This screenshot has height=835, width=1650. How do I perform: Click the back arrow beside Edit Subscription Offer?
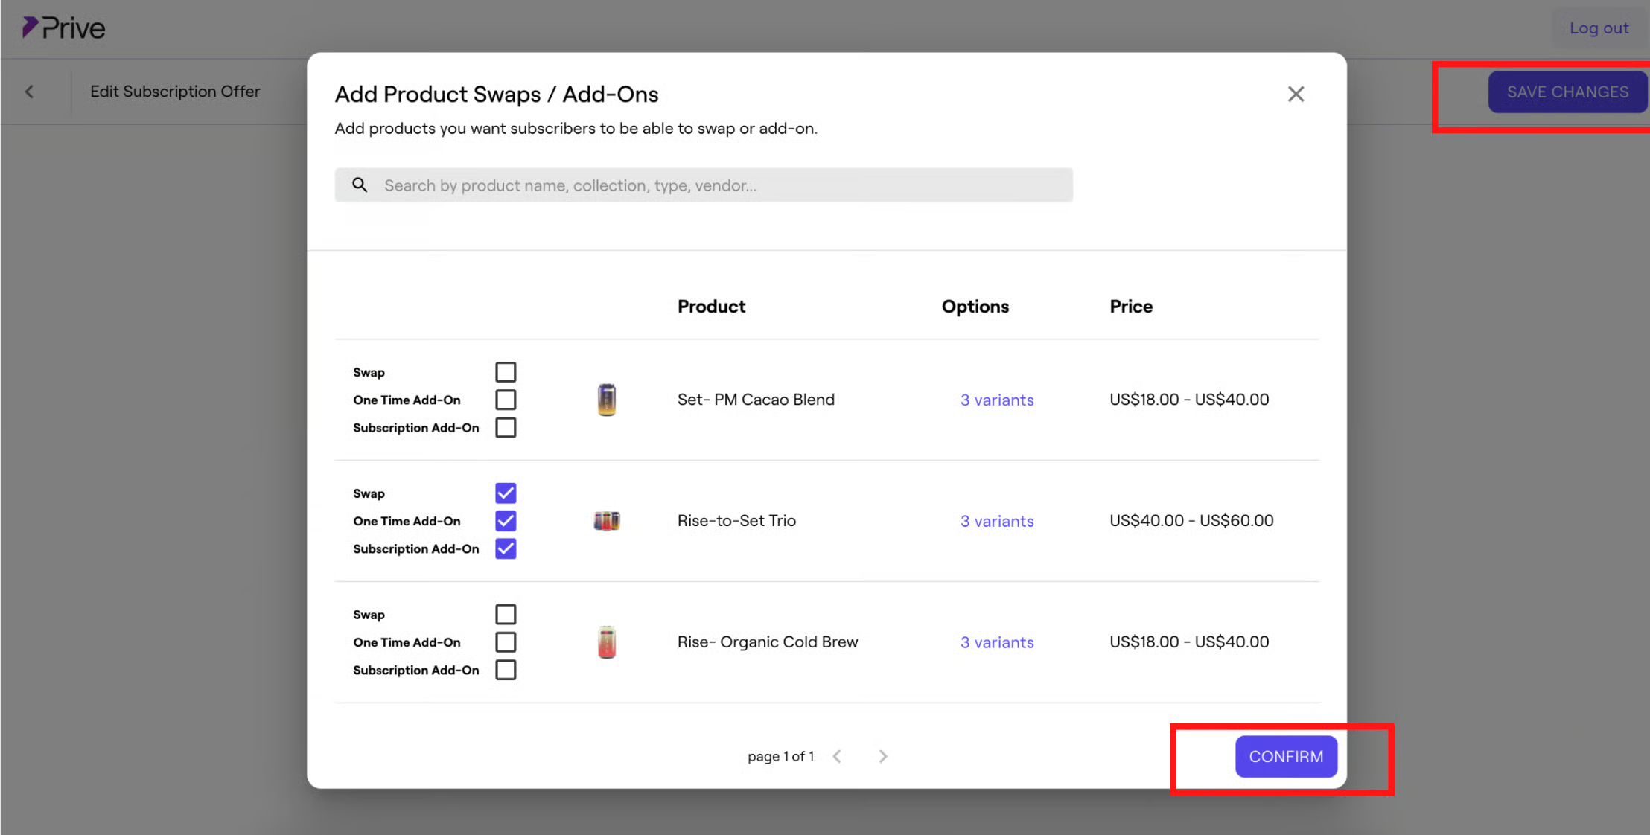29,92
